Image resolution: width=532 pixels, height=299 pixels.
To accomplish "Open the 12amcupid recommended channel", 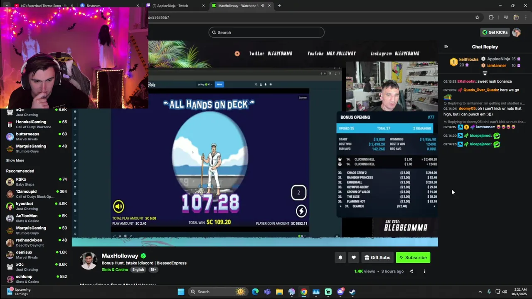I will click(37, 194).
